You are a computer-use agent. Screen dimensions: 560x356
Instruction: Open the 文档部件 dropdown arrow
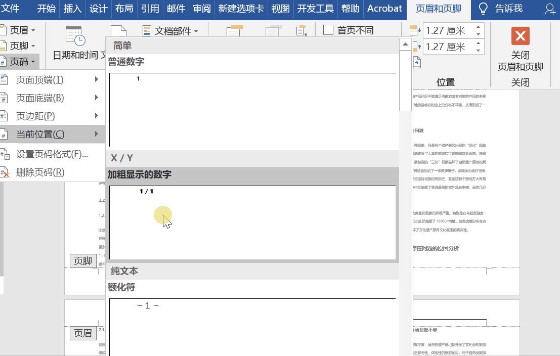(197, 31)
